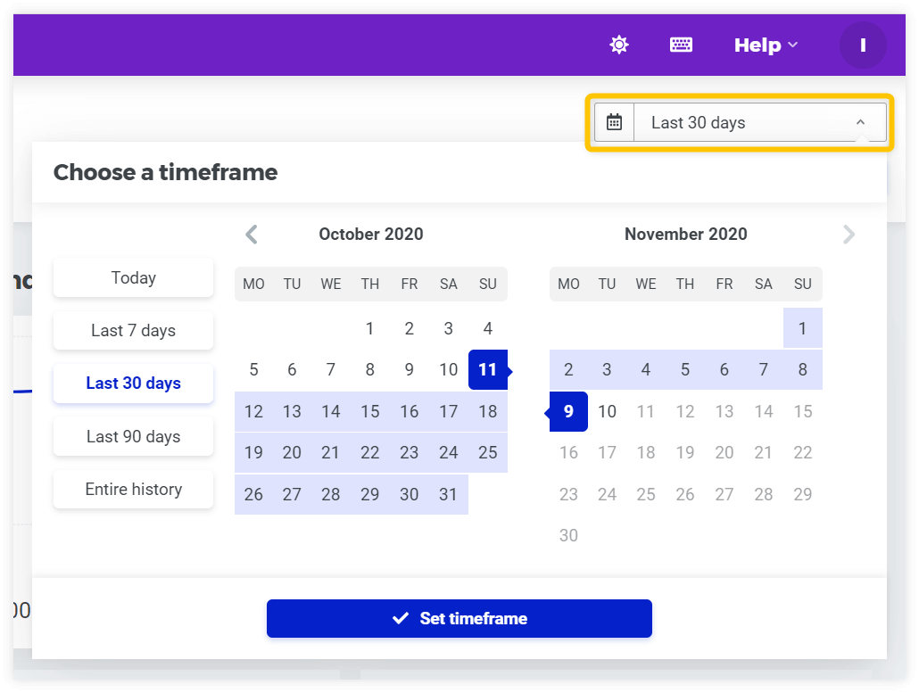Select October 1 in the calendar
The height and width of the screenshot is (693, 919).
tap(369, 328)
